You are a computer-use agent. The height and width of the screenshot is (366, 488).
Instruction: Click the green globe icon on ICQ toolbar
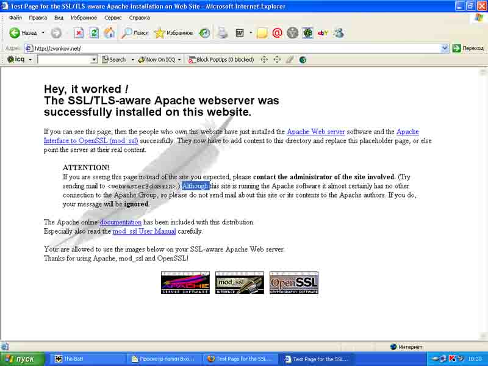coord(303,59)
